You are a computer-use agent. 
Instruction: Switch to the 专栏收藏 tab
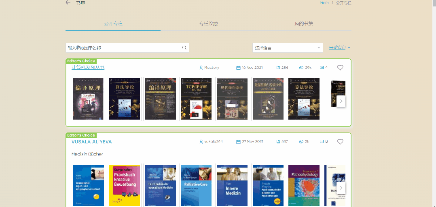point(208,24)
